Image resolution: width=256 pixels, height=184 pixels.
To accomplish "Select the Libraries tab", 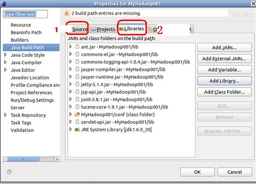I will point(131,29).
